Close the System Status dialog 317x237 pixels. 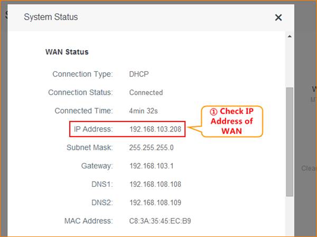click(278, 17)
